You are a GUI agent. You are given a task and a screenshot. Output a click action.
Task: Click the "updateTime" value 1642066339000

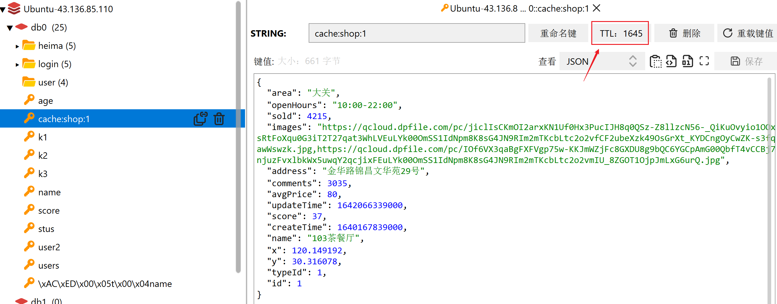click(x=370, y=205)
